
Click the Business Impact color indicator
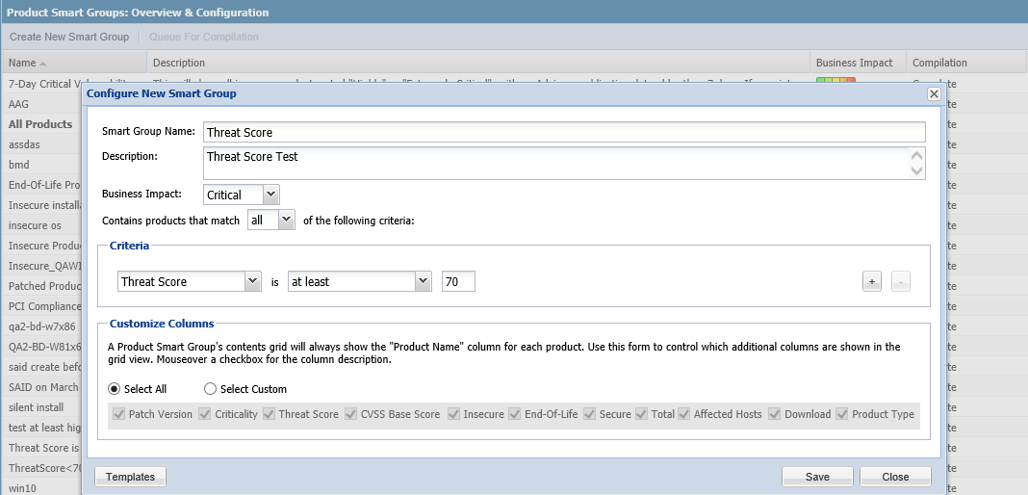(x=835, y=84)
